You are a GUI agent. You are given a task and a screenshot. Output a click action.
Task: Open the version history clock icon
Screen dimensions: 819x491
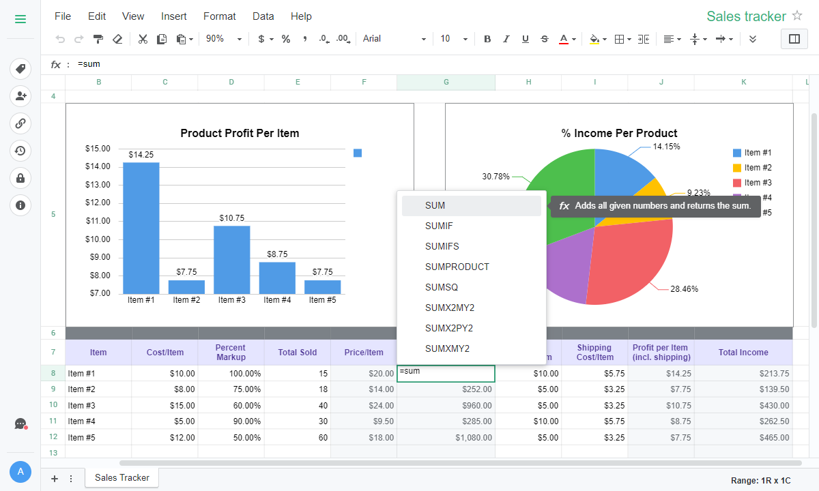pyautogui.click(x=20, y=151)
